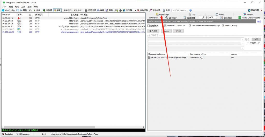Open the 文件 menu

4,6
